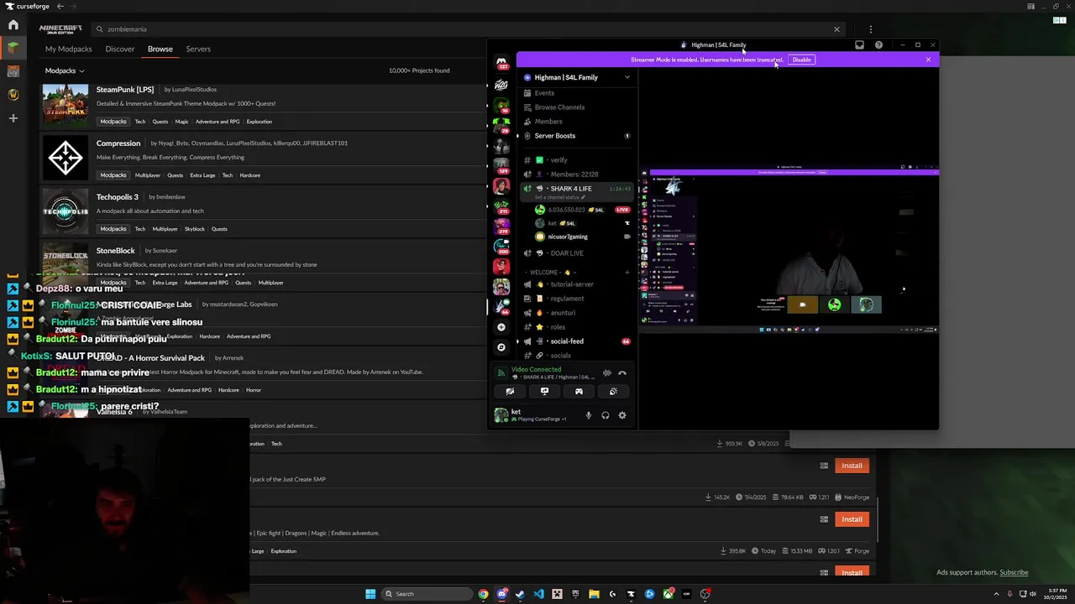The width and height of the screenshot is (1075, 604).
Task: Turn on camera in Discord voice panel
Action: tap(510, 391)
